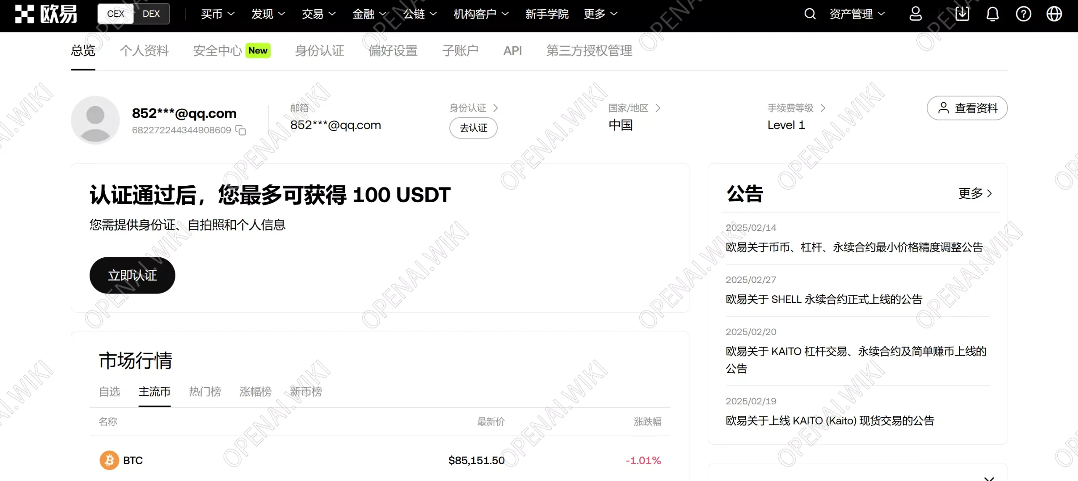Click the 名称 column header

(x=108, y=422)
